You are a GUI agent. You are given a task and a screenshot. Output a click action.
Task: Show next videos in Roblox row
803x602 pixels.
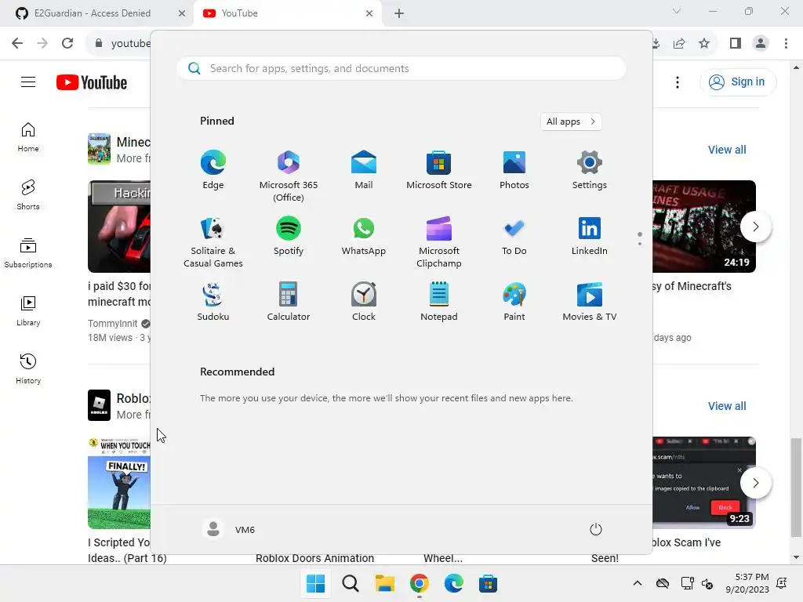pyautogui.click(x=755, y=483)
